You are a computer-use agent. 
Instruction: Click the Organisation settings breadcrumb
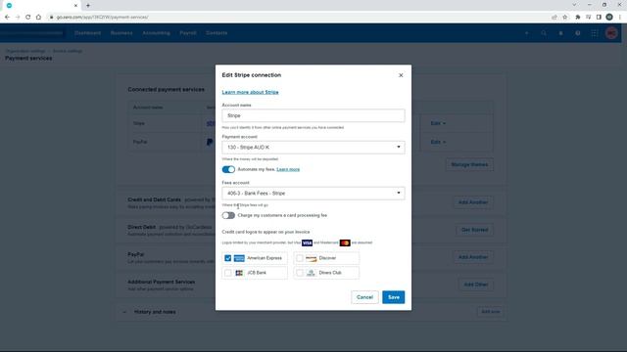[25, 51]
